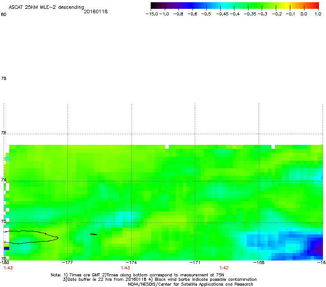Click the -0.45 color scale label

(x=222, y=14)
